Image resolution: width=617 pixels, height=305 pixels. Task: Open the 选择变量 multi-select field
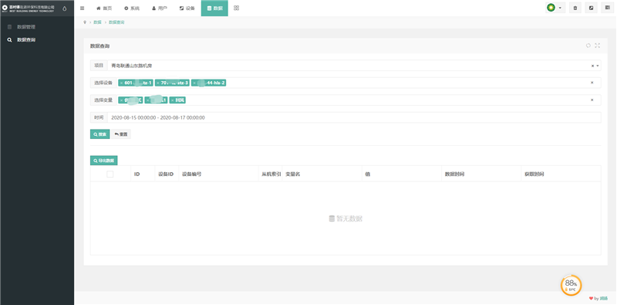359,100
